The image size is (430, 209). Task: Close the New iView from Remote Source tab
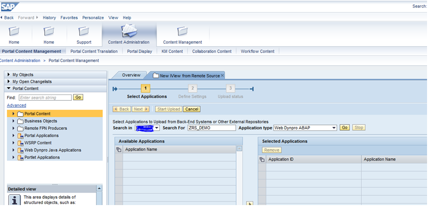point(222,75)
